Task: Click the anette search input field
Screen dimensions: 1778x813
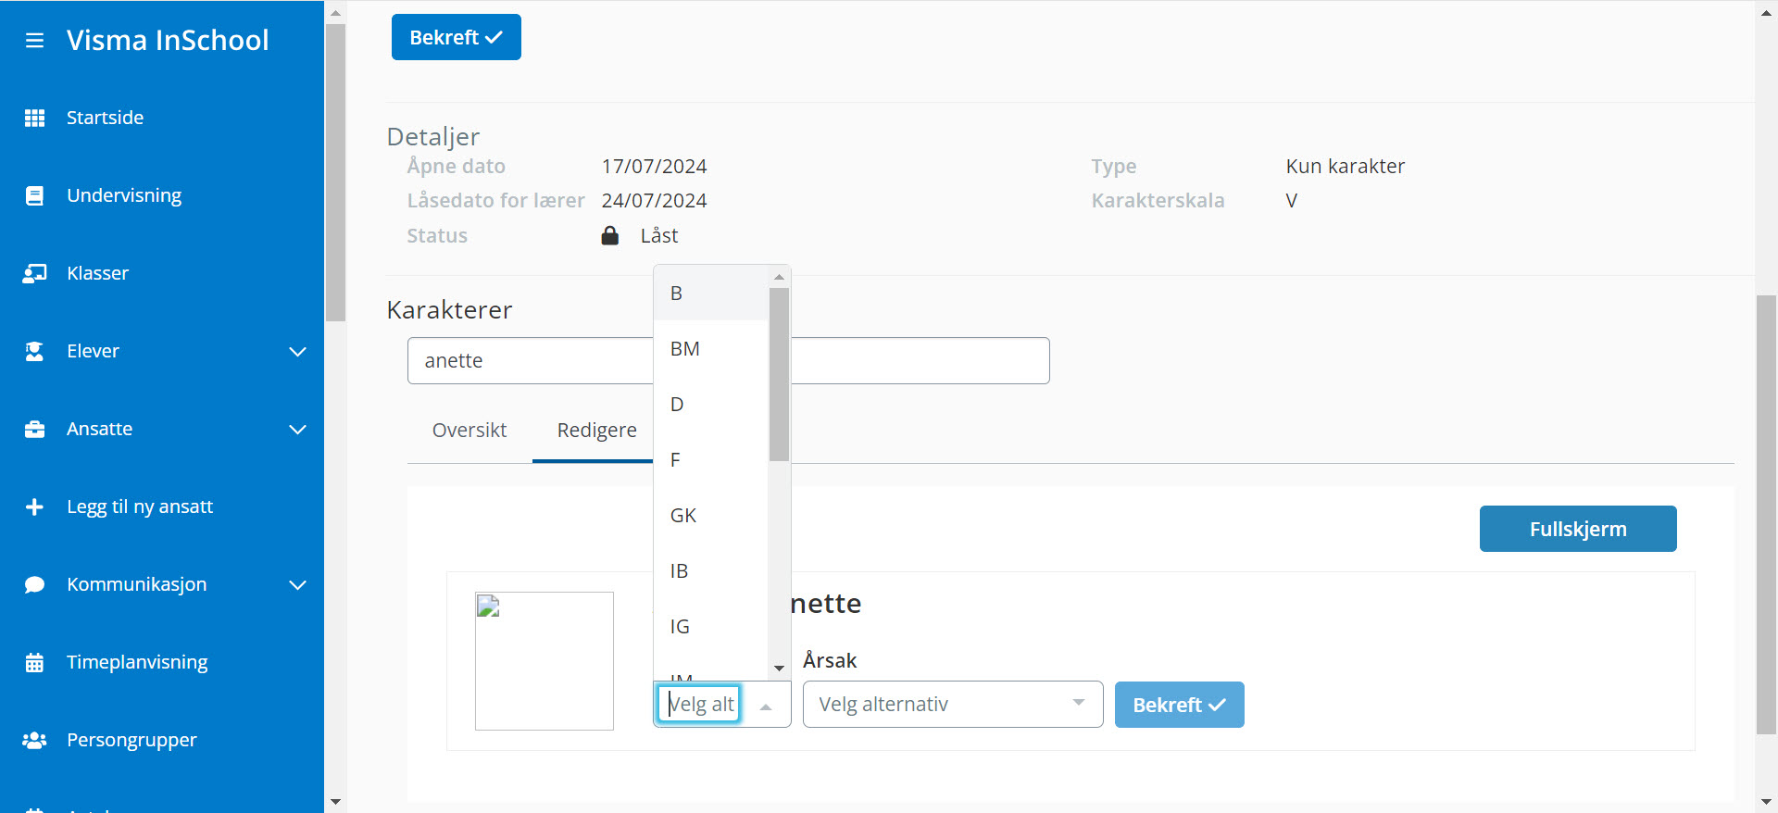Action: pyautogui.click(x=528, y=361)
